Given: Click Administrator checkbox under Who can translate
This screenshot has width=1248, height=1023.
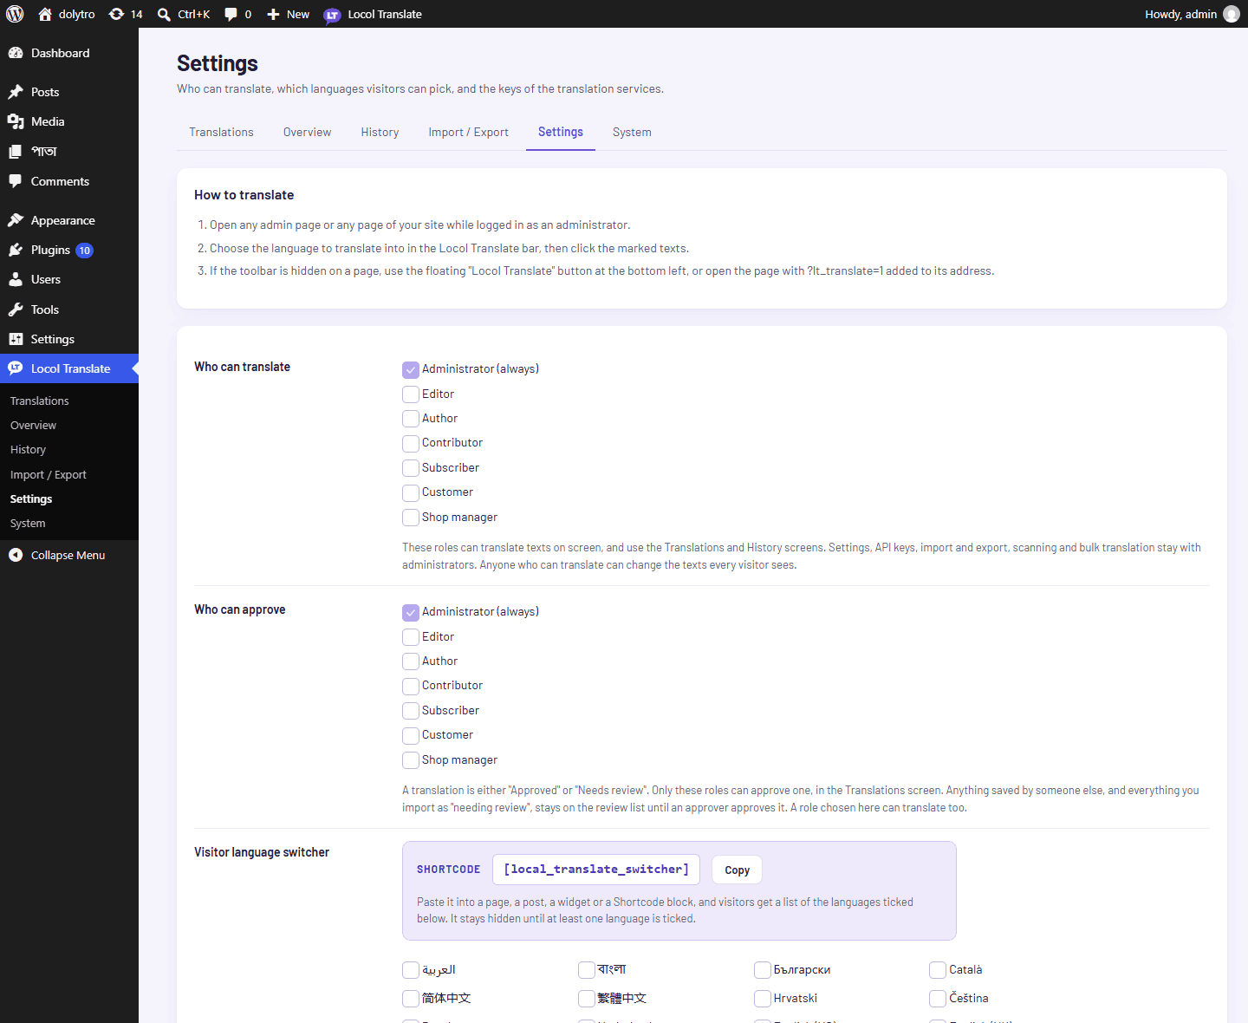Looking at the screenshot, I should click(411, 369).
